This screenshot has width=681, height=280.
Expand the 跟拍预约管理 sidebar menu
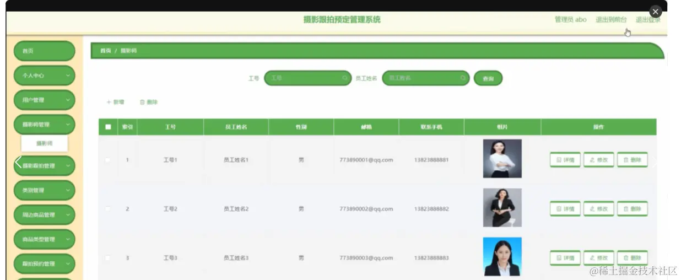click(x=44, y=263)
